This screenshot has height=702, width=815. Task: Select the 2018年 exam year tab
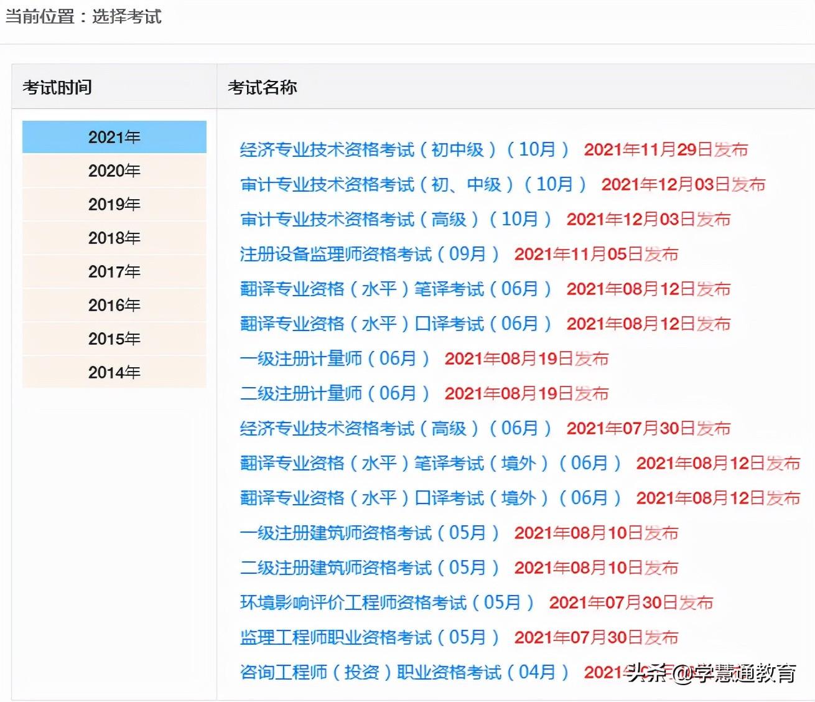[x=114, y=238]
